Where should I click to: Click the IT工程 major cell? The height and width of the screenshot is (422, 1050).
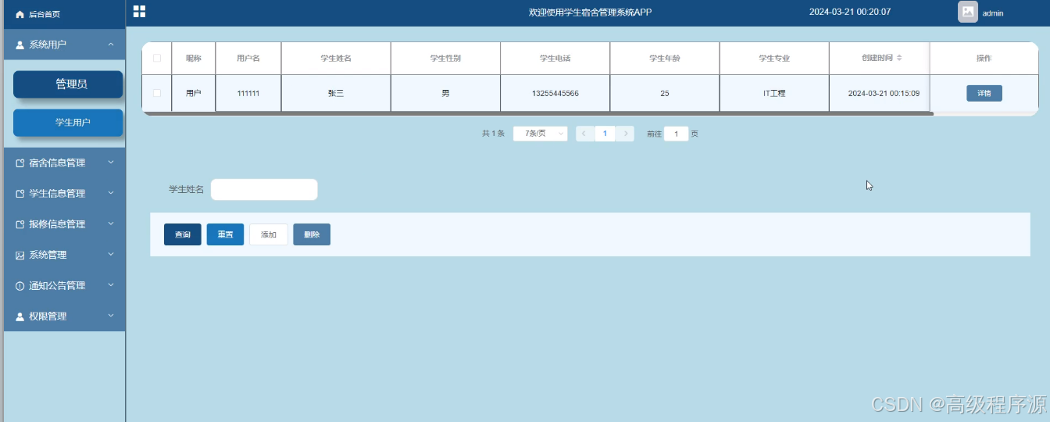click(774, 93)
